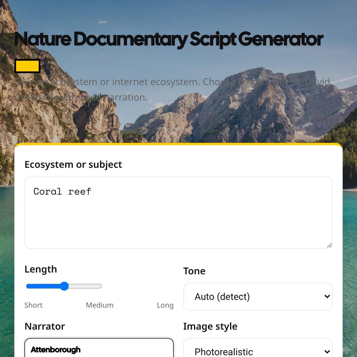The width and height of the screenshot is (357, 357).
Task: Click the 'Ecosystem or subject' field label
Action: click(x=73, y=165)
